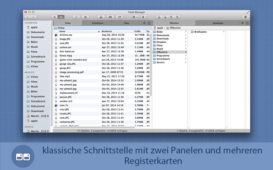Switch to the Filme tab
This screenshot has width=273, height=170.
[126, 23]
